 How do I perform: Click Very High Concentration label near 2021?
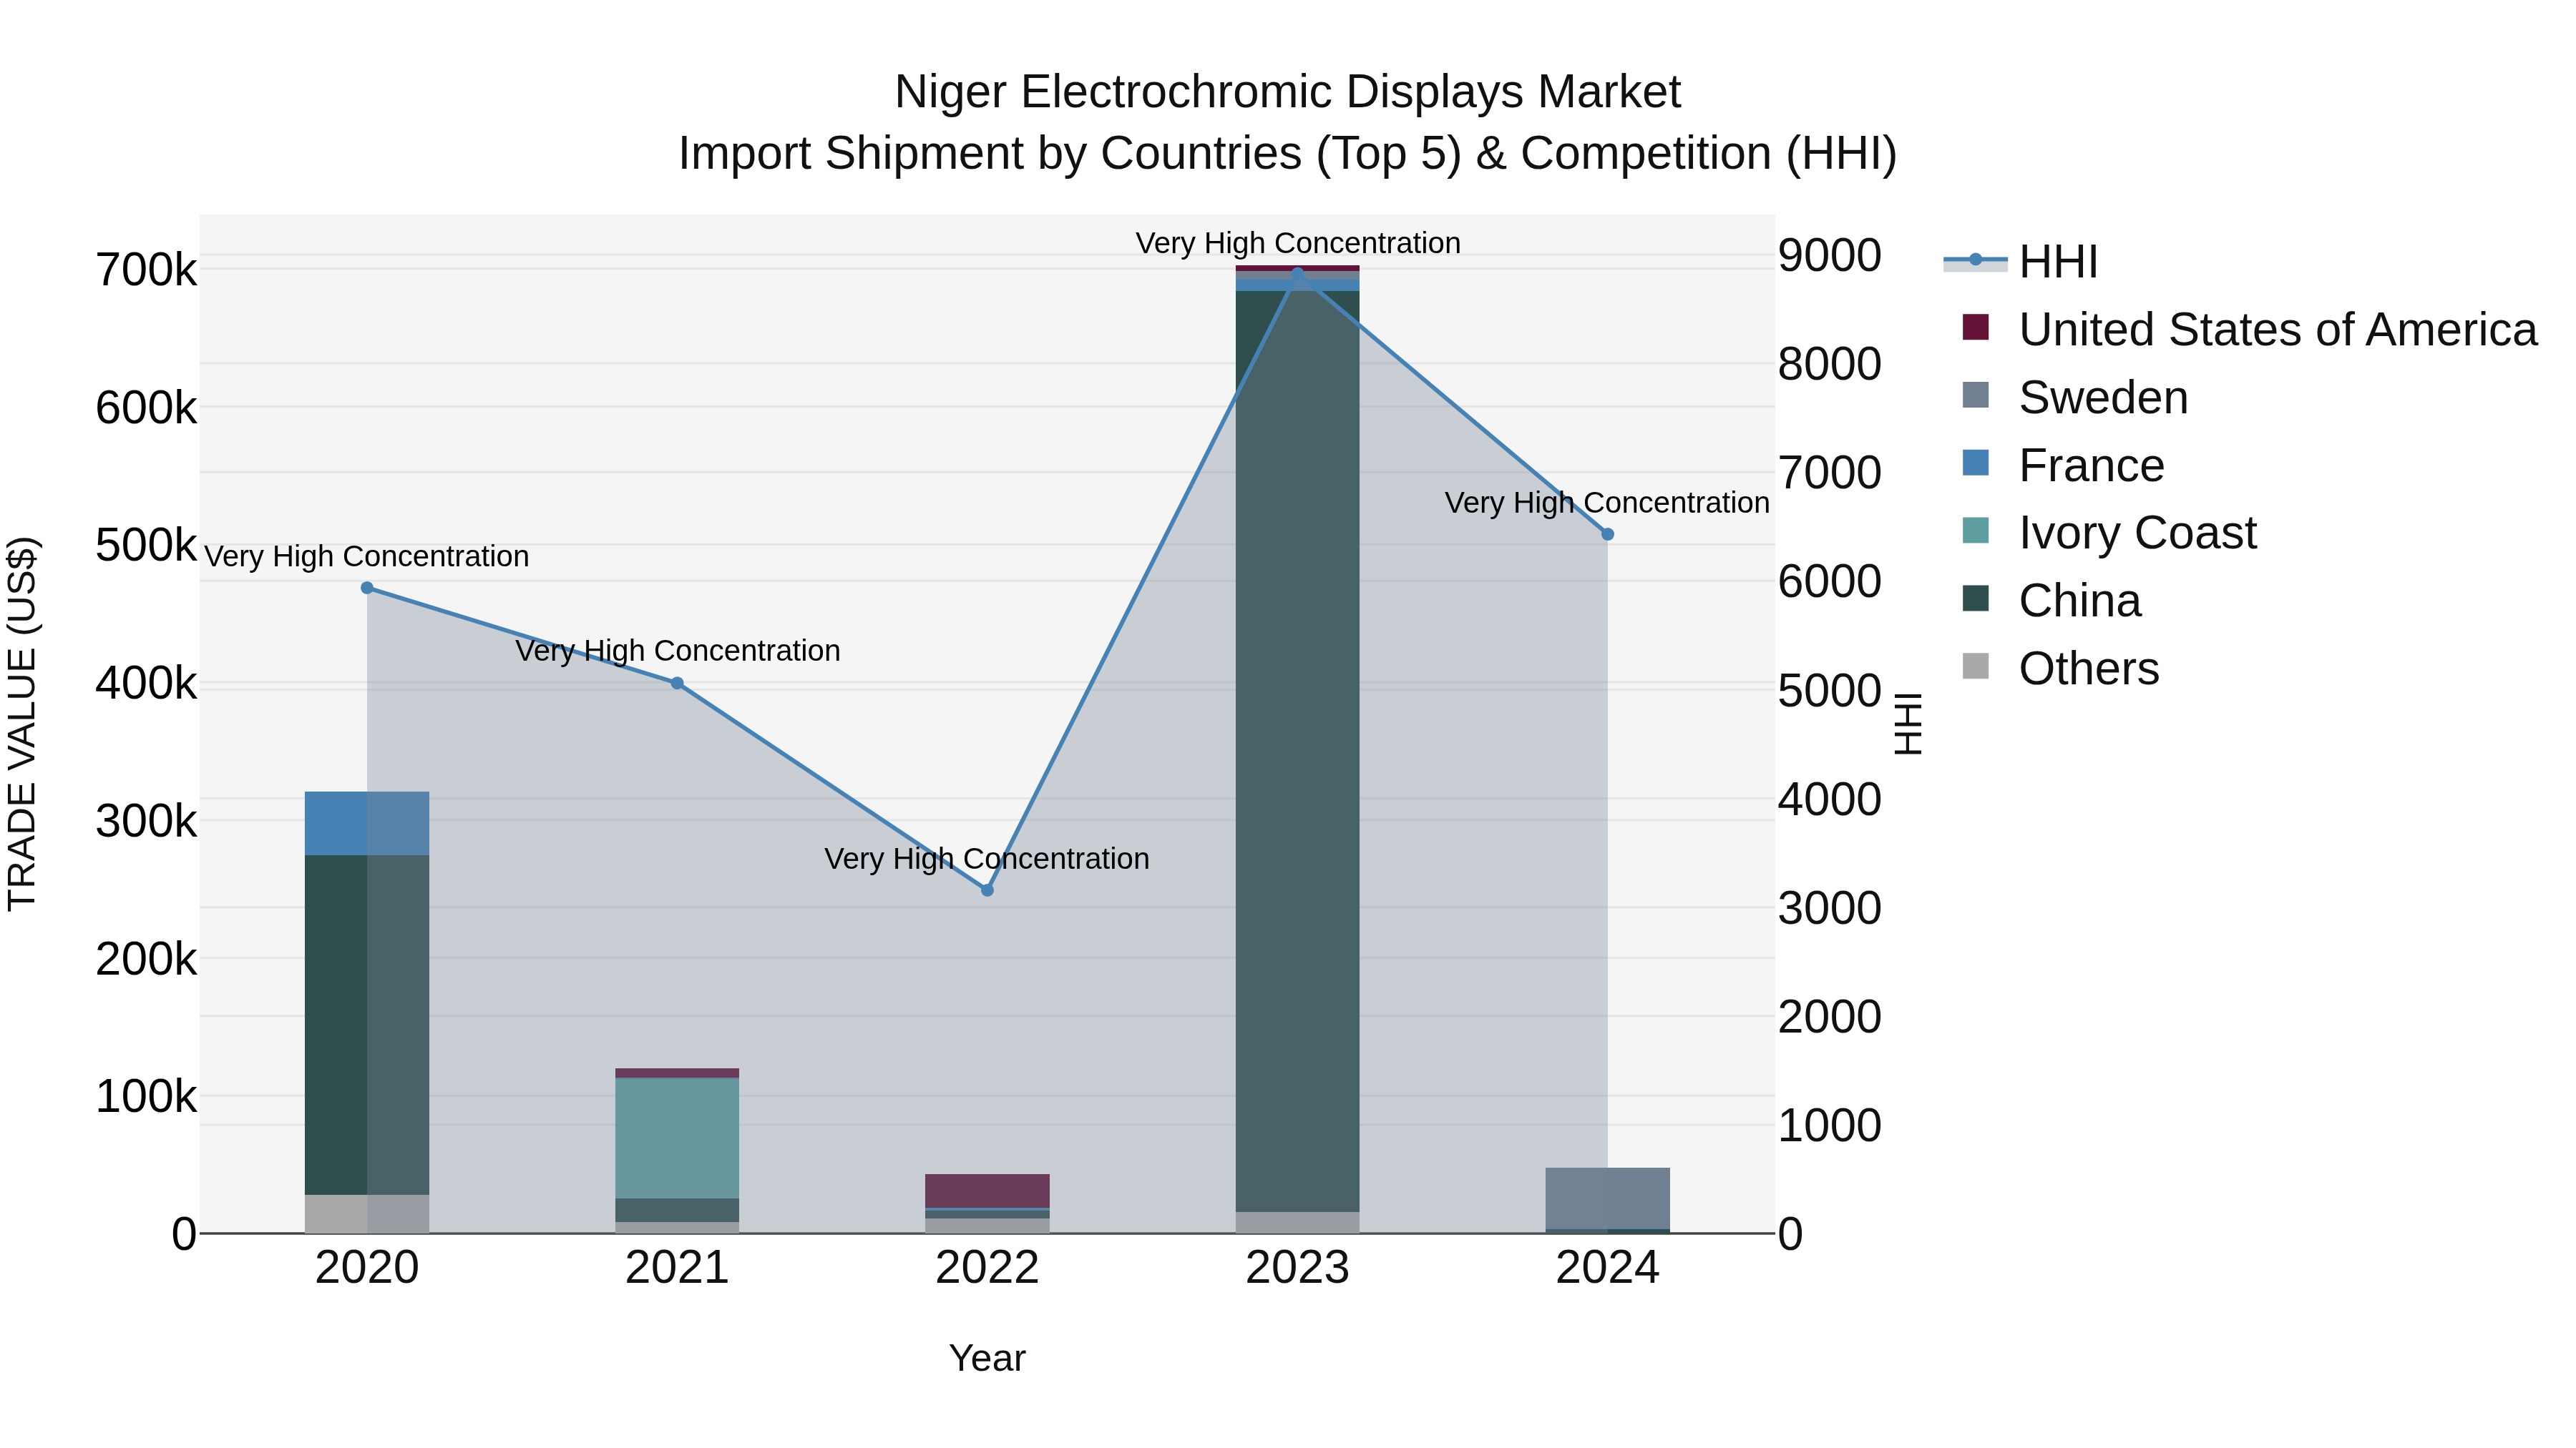point(677,651)
